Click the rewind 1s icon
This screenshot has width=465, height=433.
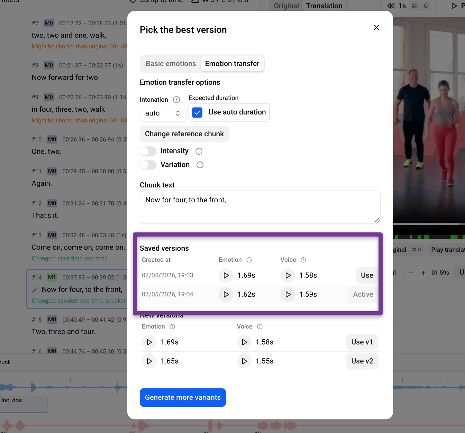click(391, 6)
